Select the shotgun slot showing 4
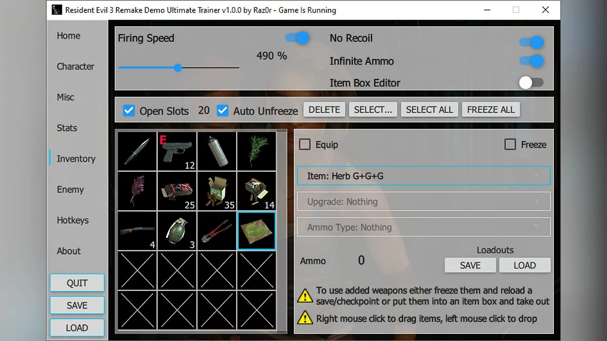The image size is (607, 341). [x=137, y=231]
